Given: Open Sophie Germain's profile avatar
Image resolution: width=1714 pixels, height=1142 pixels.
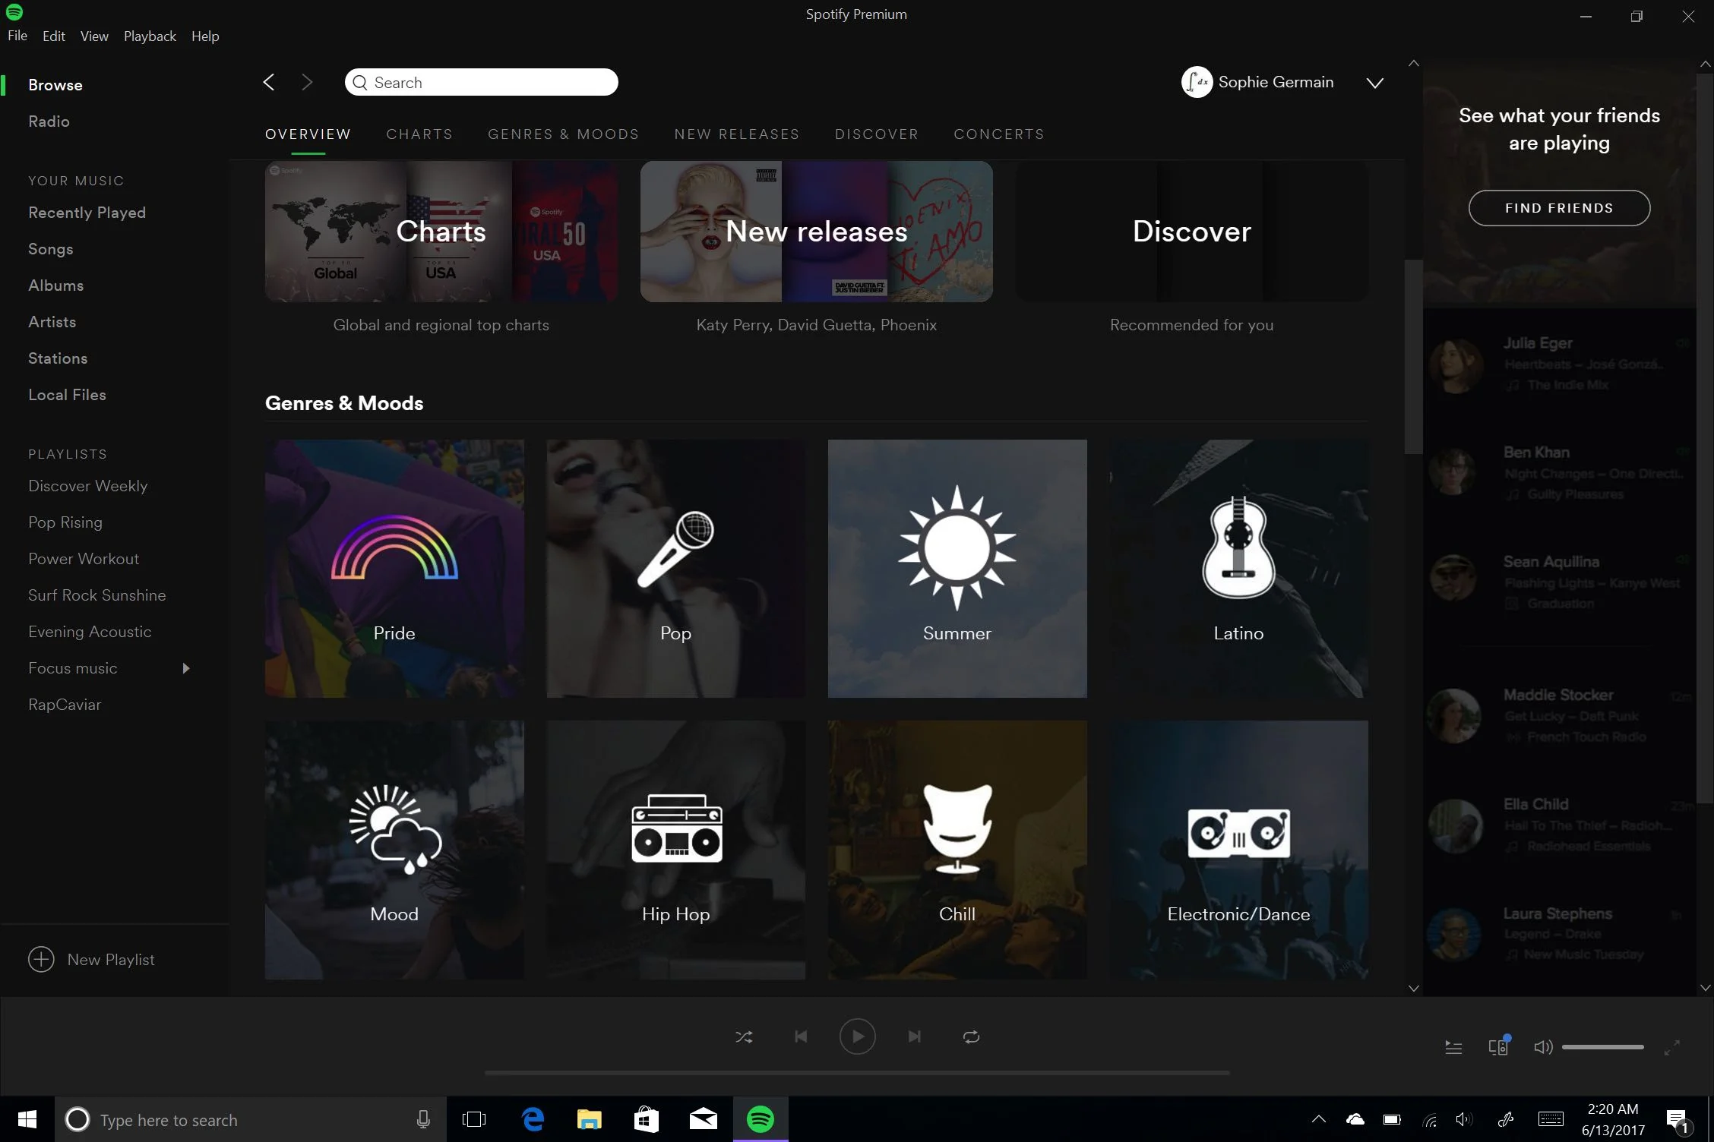Looking at the screenshot, I should (1197, 82).
